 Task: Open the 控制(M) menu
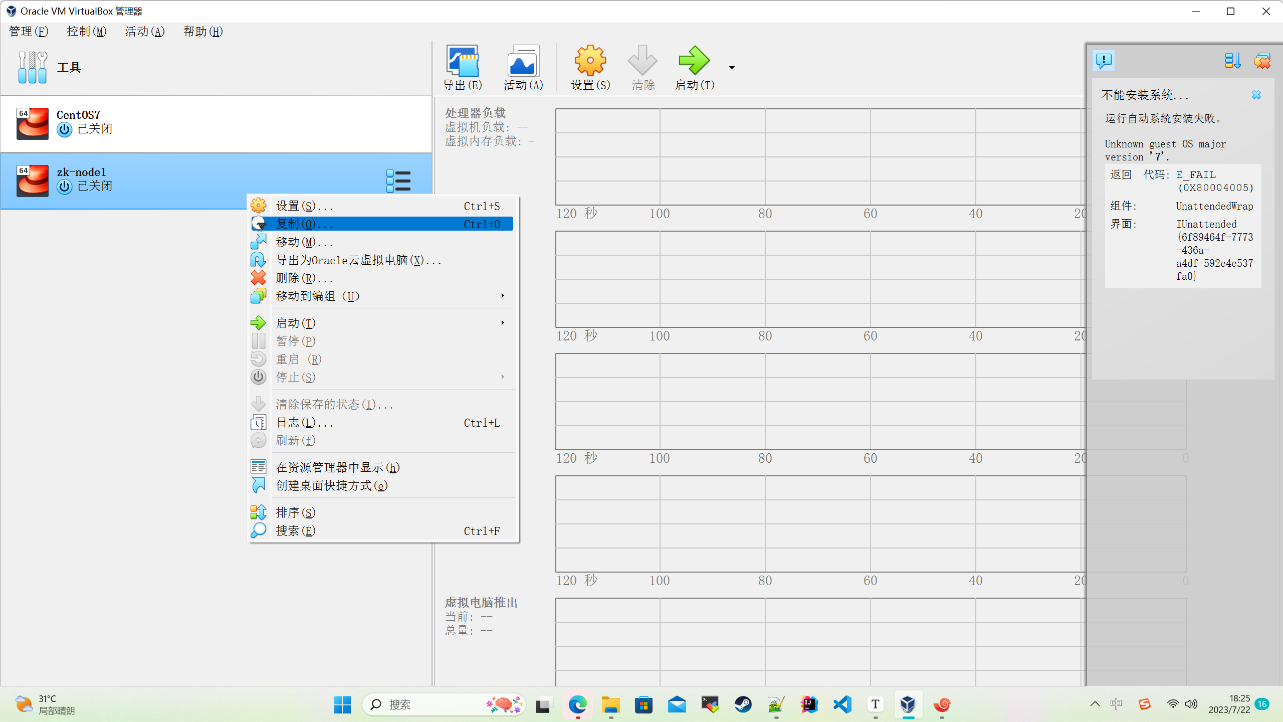pyautogui.click(x=87, y=31)
